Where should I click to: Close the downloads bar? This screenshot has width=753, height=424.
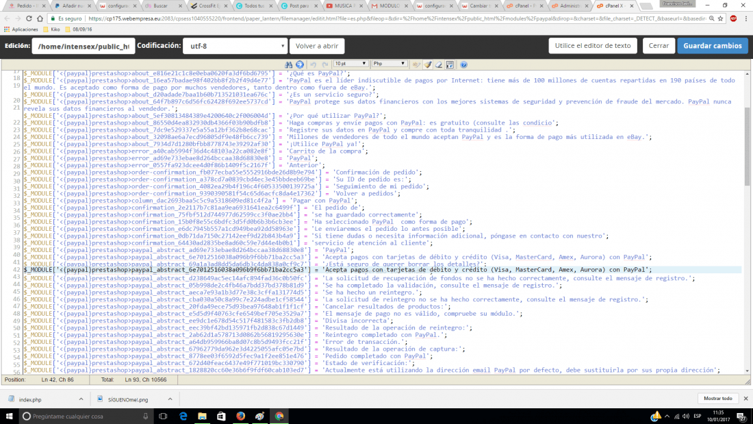(745, 399)
